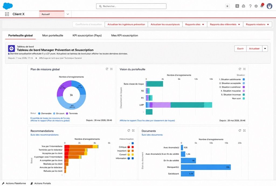Open the notifications bell icon
Screen dimensions: 276x186
coord(262,6)
